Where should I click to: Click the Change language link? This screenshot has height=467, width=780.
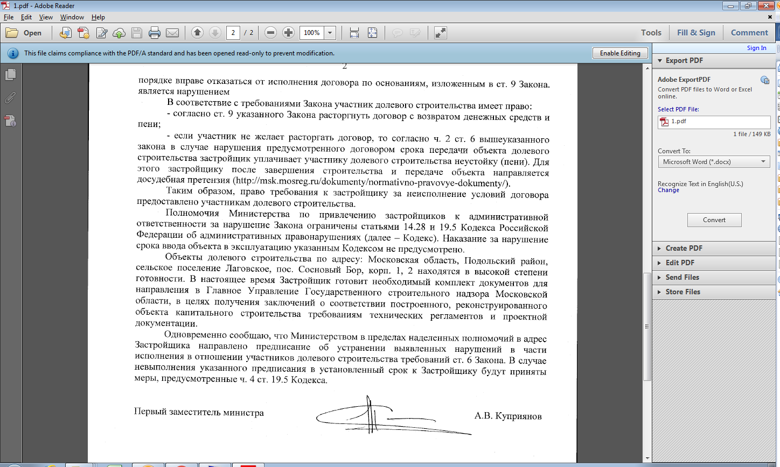tap(668, 190)
